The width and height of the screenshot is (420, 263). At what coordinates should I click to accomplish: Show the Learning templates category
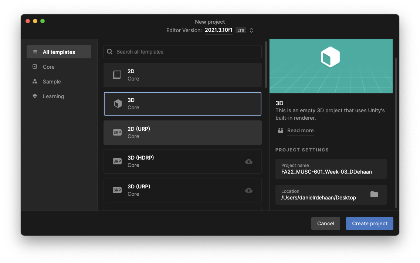(53, 96)
